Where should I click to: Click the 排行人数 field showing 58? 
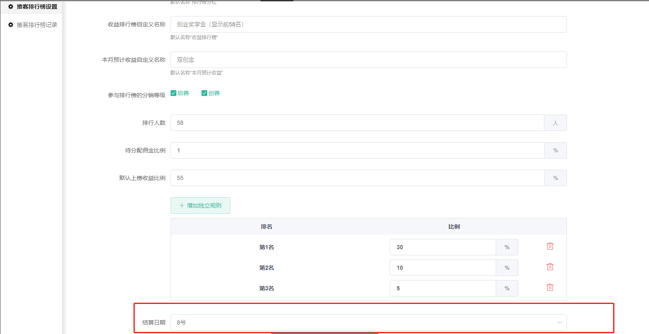click(357, 123)
